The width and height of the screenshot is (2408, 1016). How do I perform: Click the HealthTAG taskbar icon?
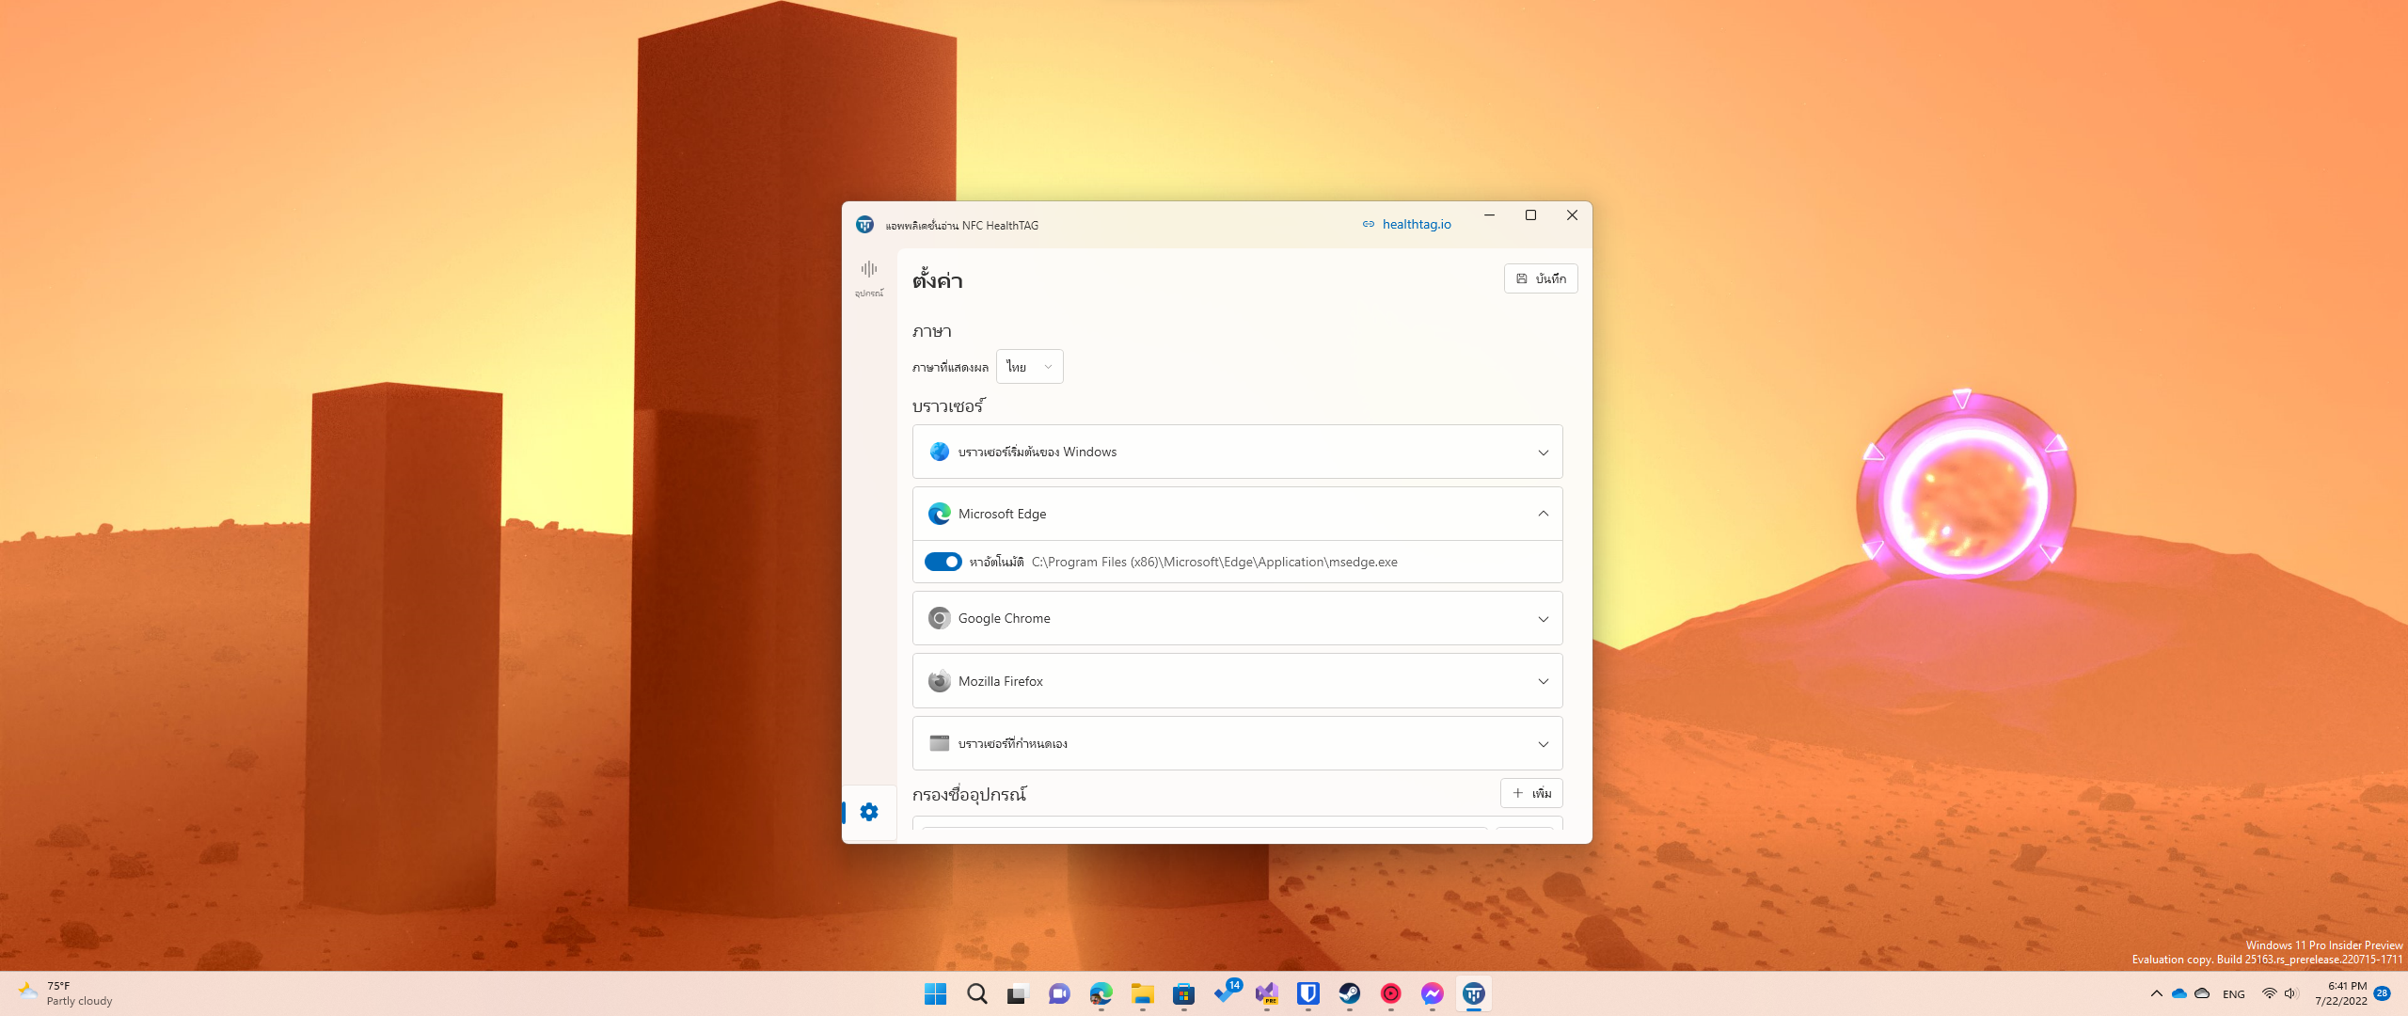point(1473,993)
